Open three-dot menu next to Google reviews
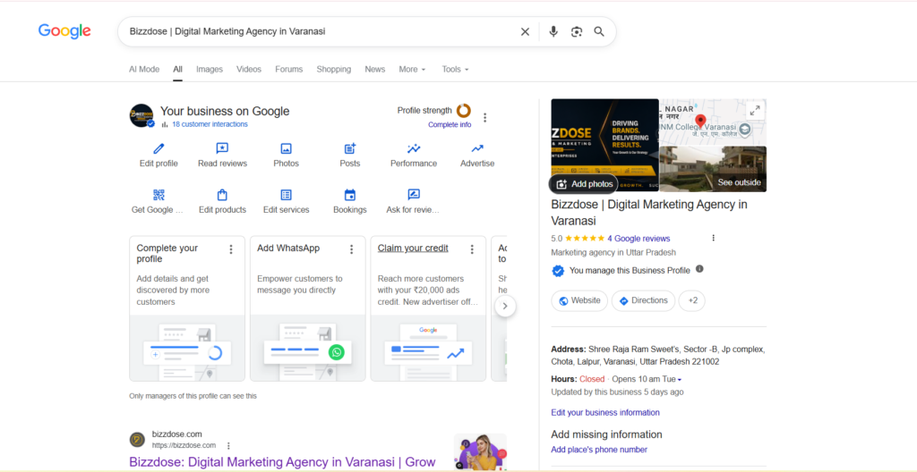This screenshot has height=472, width=917. tap(713, 238)
